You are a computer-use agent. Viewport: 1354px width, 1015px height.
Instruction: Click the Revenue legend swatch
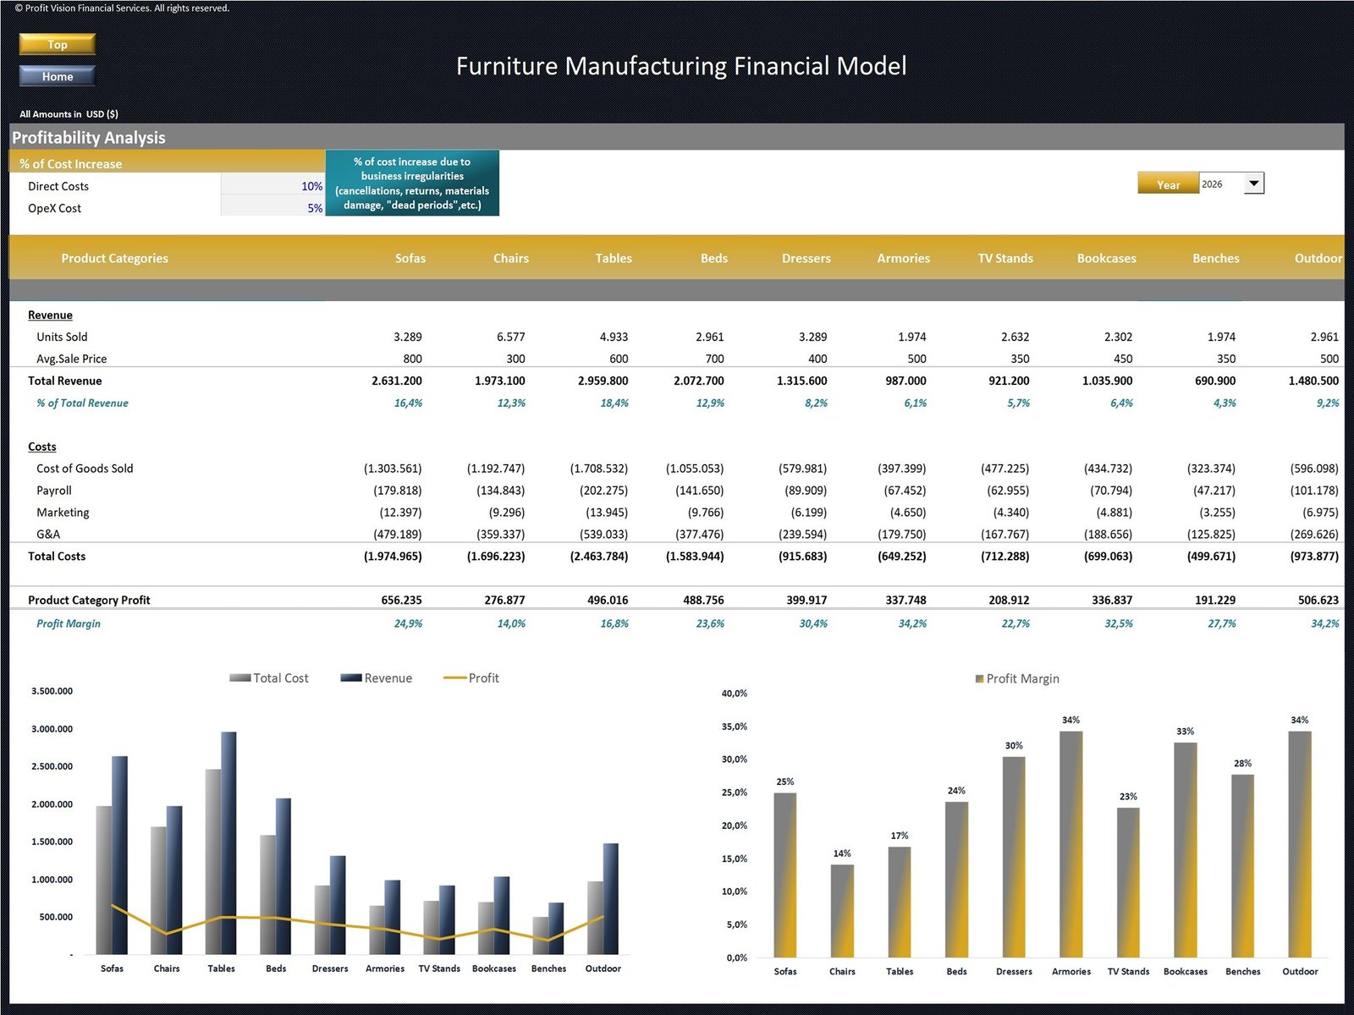tap(350, 678)
